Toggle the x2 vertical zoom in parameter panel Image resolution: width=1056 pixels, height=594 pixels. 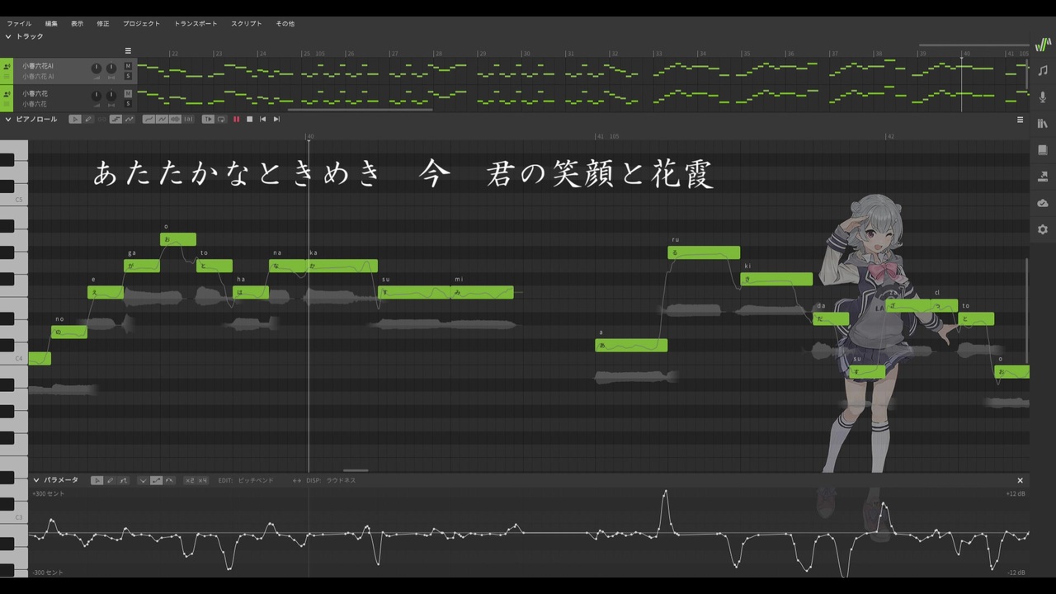point(190,480)
